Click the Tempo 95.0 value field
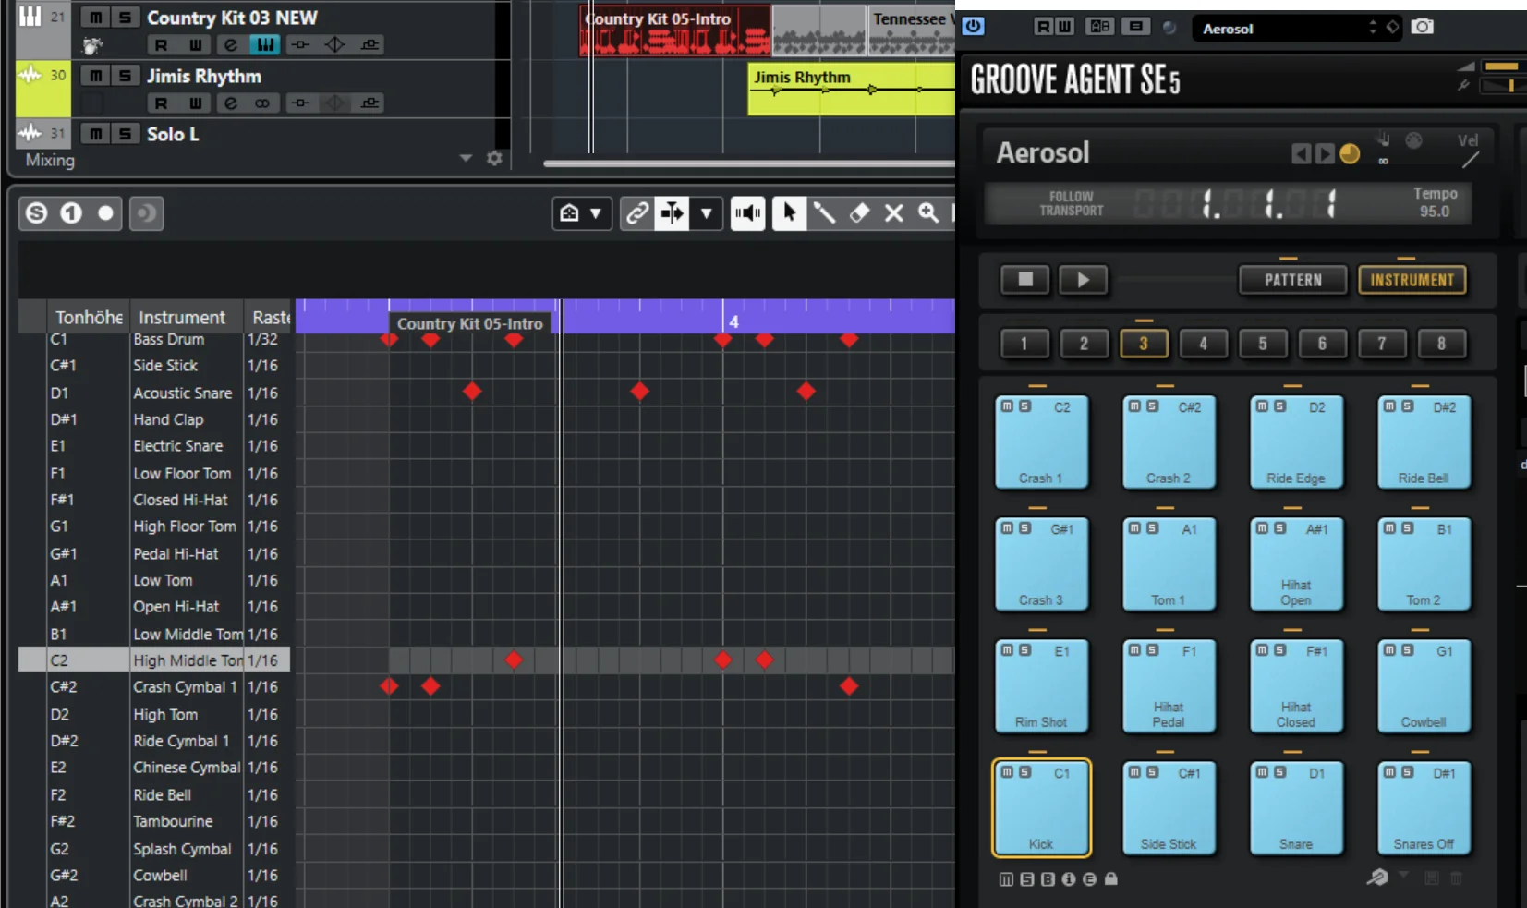 click(x=1435, y=212)
